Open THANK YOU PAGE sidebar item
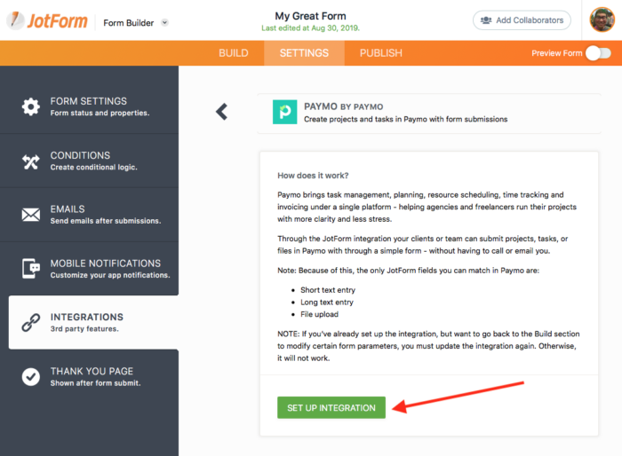 click(89, 376)
